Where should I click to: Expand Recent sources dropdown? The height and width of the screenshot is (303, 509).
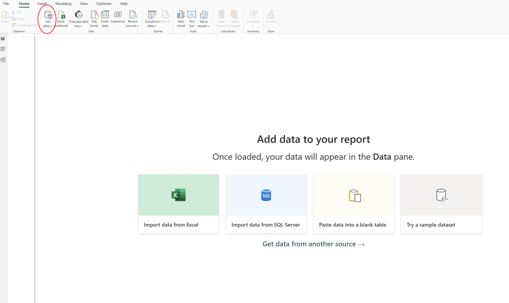(132, 19)
